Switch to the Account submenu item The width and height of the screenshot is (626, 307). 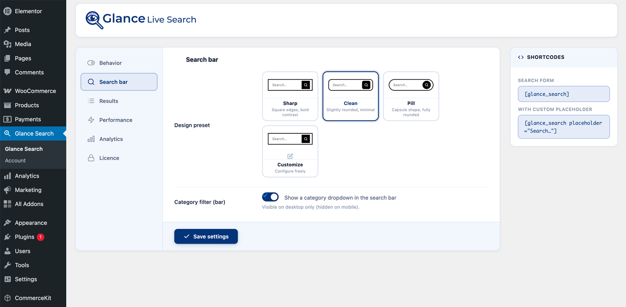[x=15, y=160]
